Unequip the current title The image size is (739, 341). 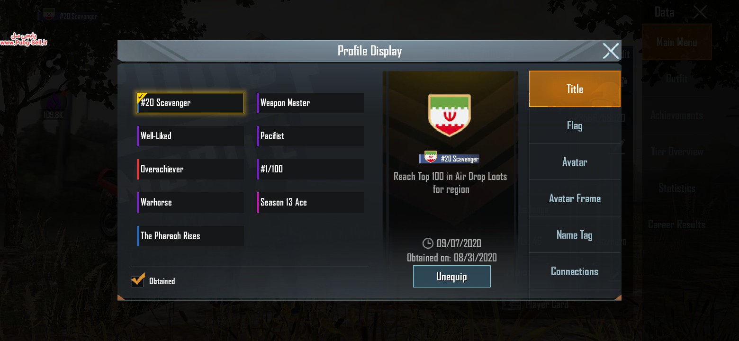tap(452, 276)
